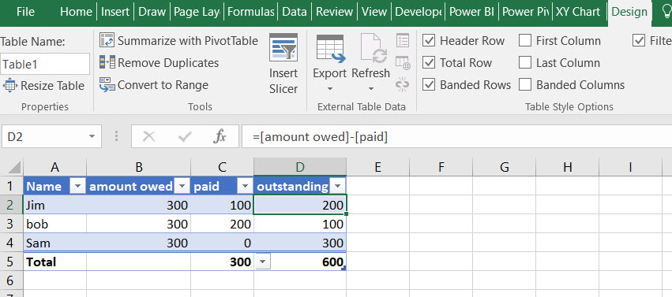Screen dimensions: 672x297
Task: Switch to the View tab
Action: coord(374,12)
